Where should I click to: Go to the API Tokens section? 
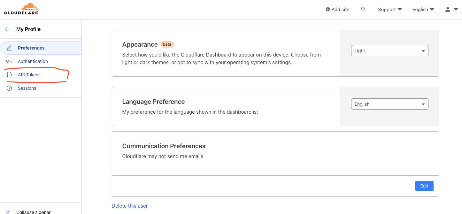pyautogui.click(x=29, y=75)
